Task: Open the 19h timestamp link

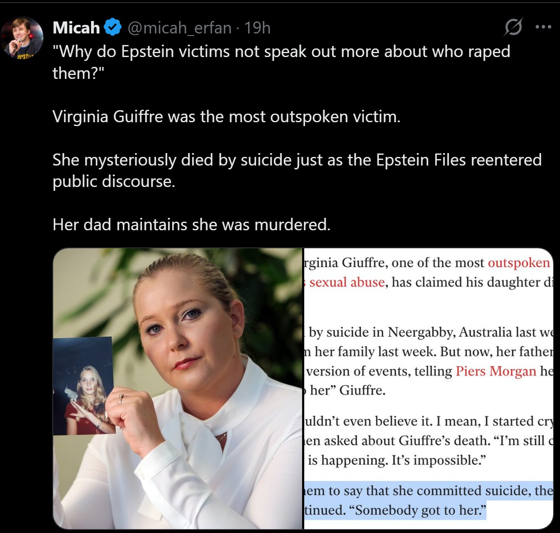Action: 257,28
